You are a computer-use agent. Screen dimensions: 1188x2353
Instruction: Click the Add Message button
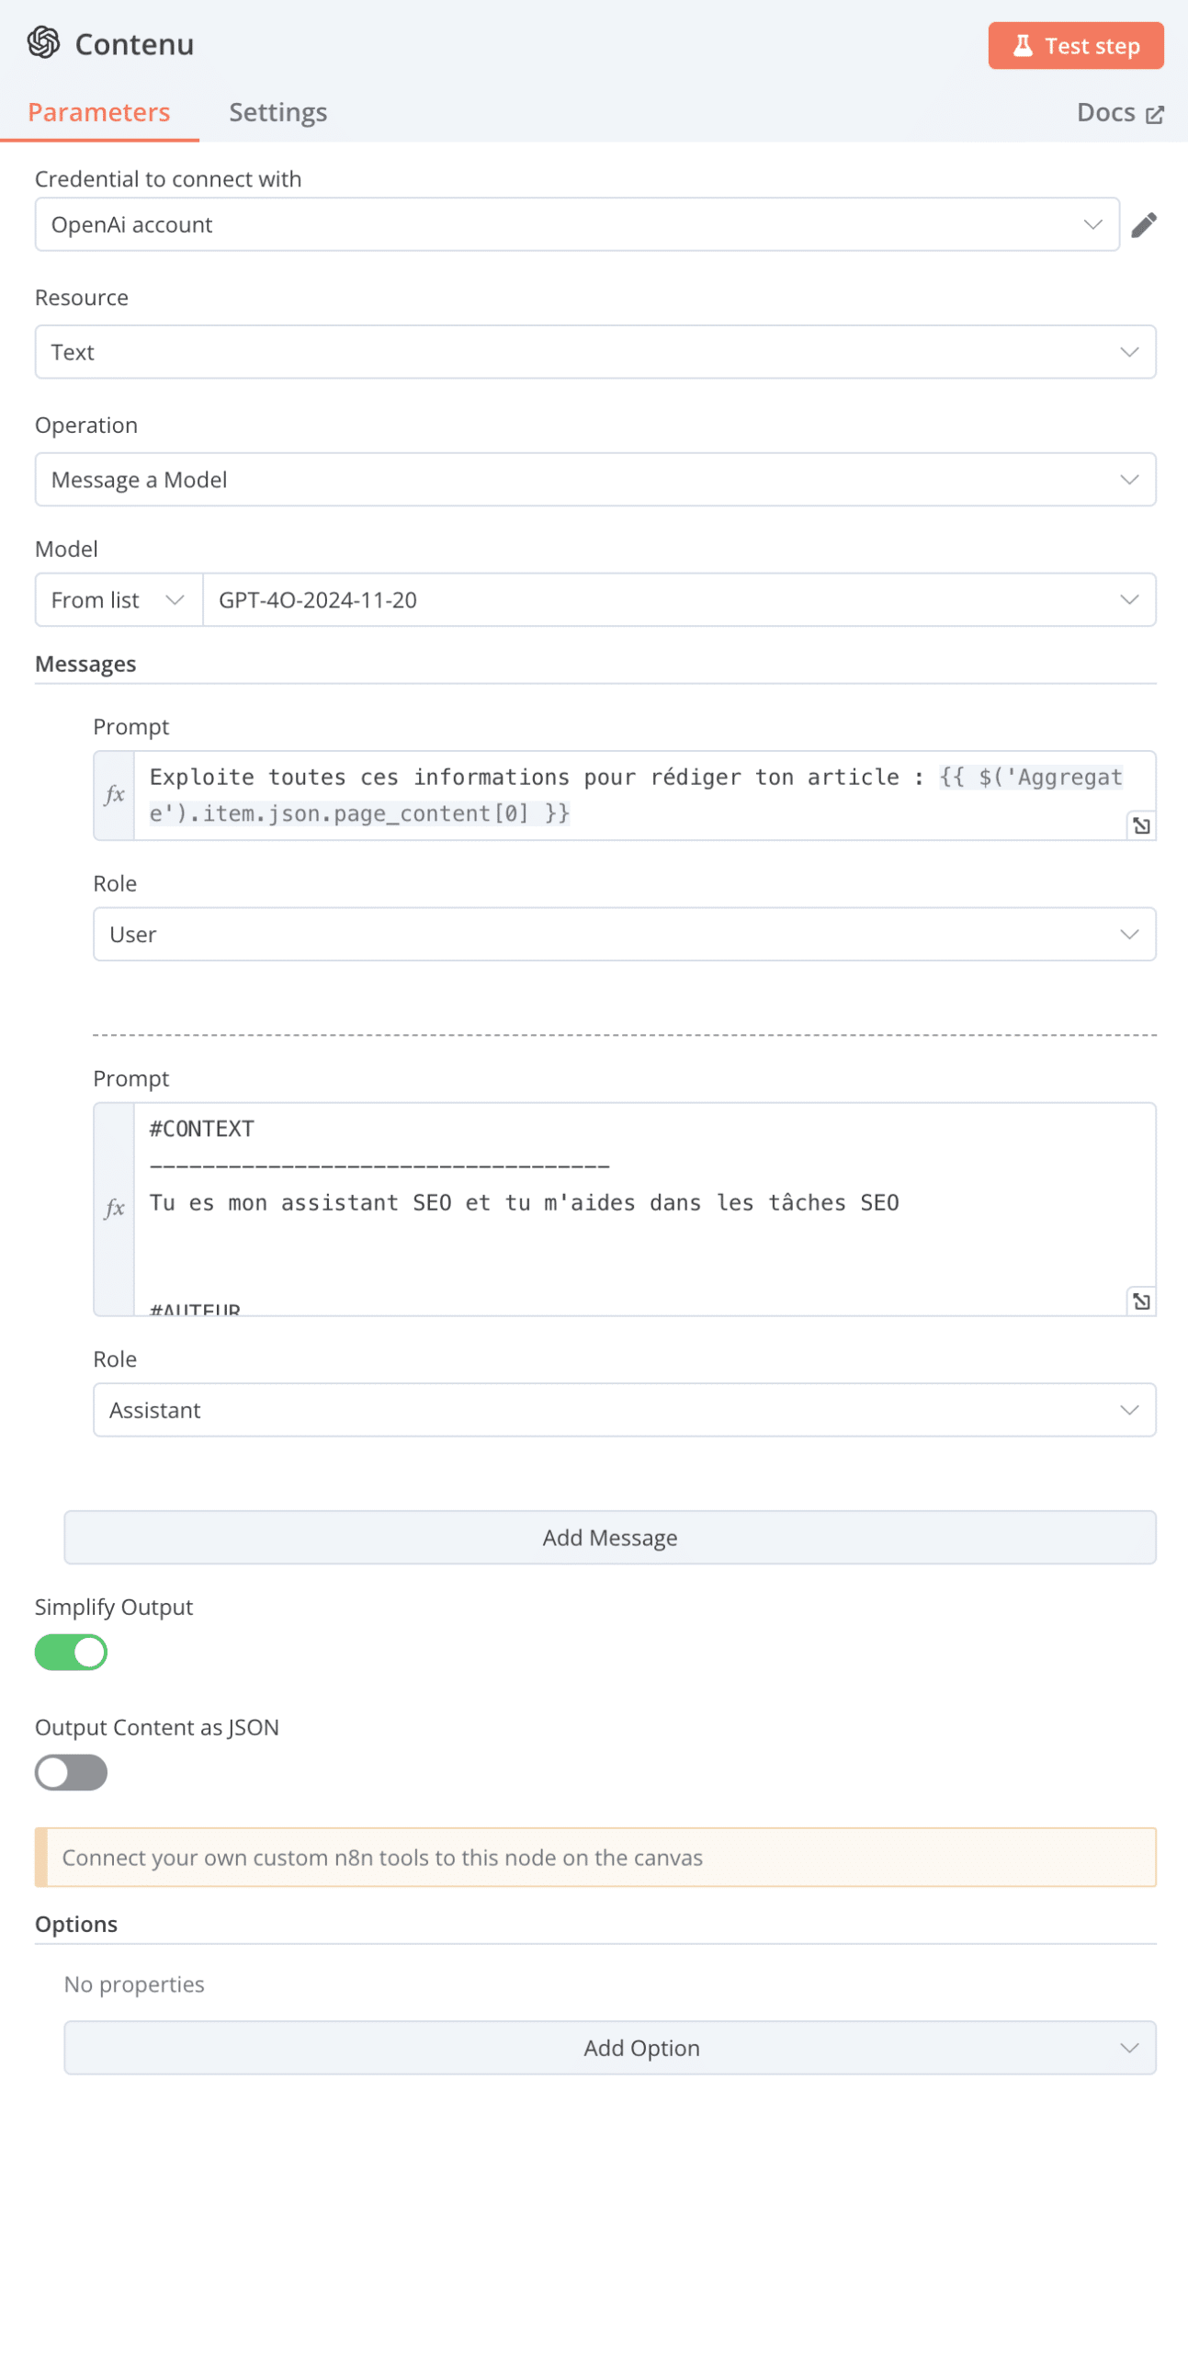610,1537
